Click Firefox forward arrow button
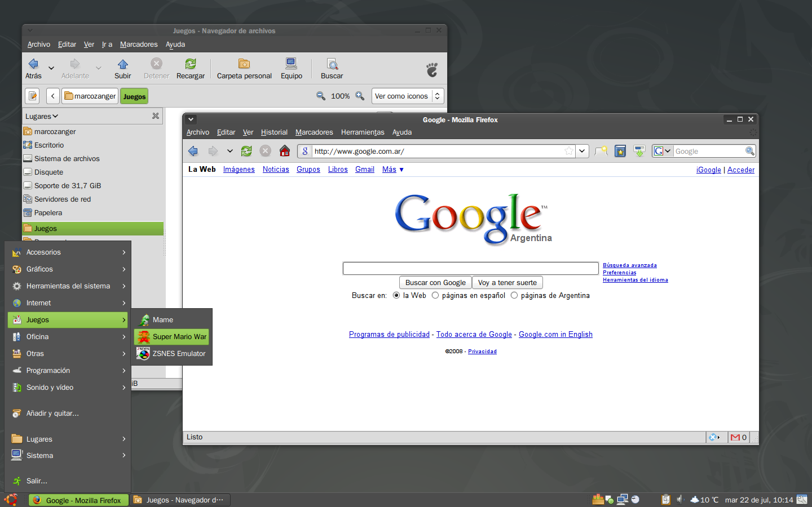The width and height of the screenshot is (812, 507). (x=213, y=151)
